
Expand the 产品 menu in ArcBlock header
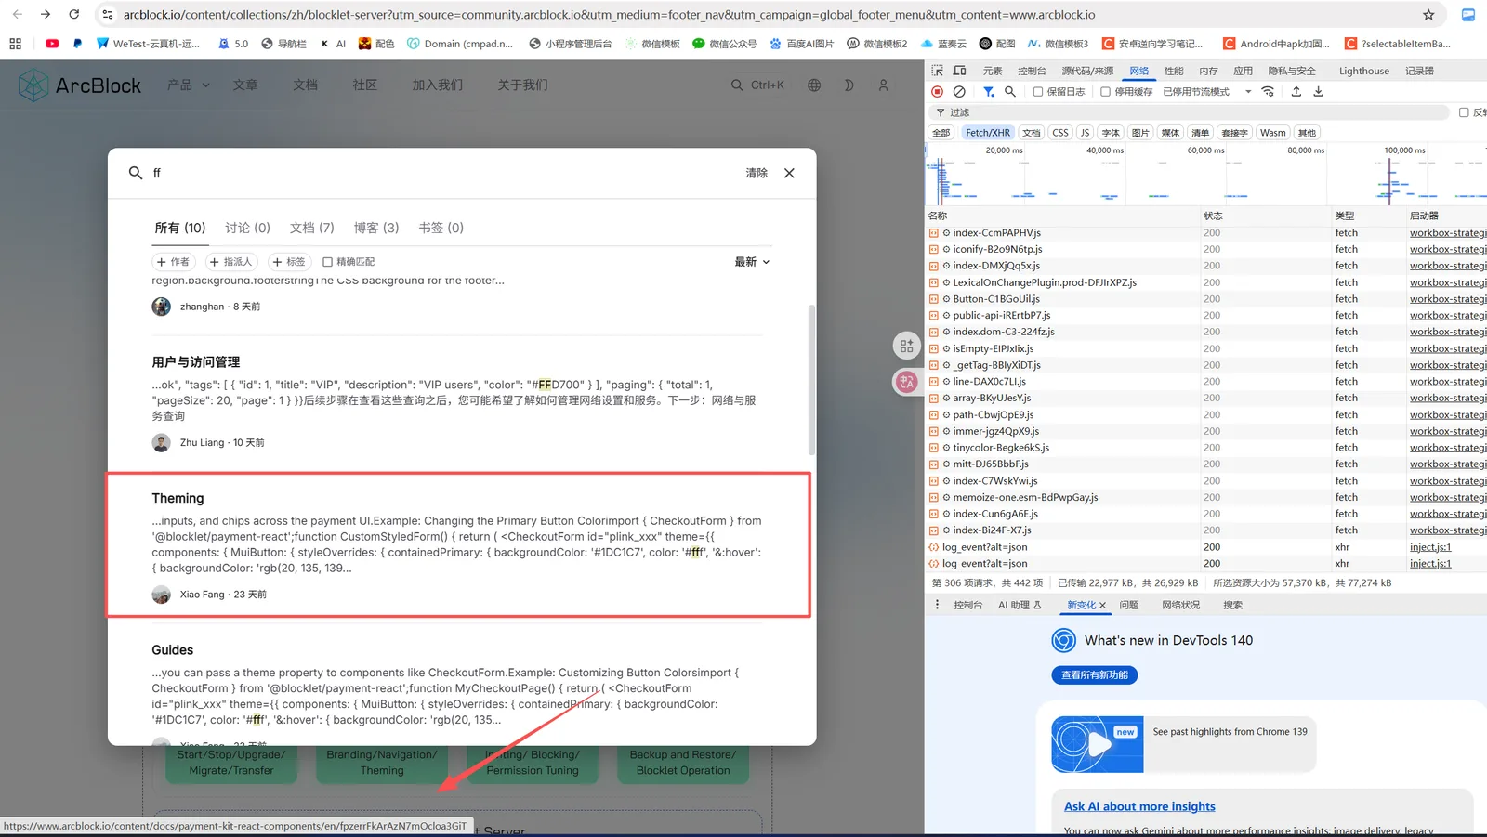[188, 85]
